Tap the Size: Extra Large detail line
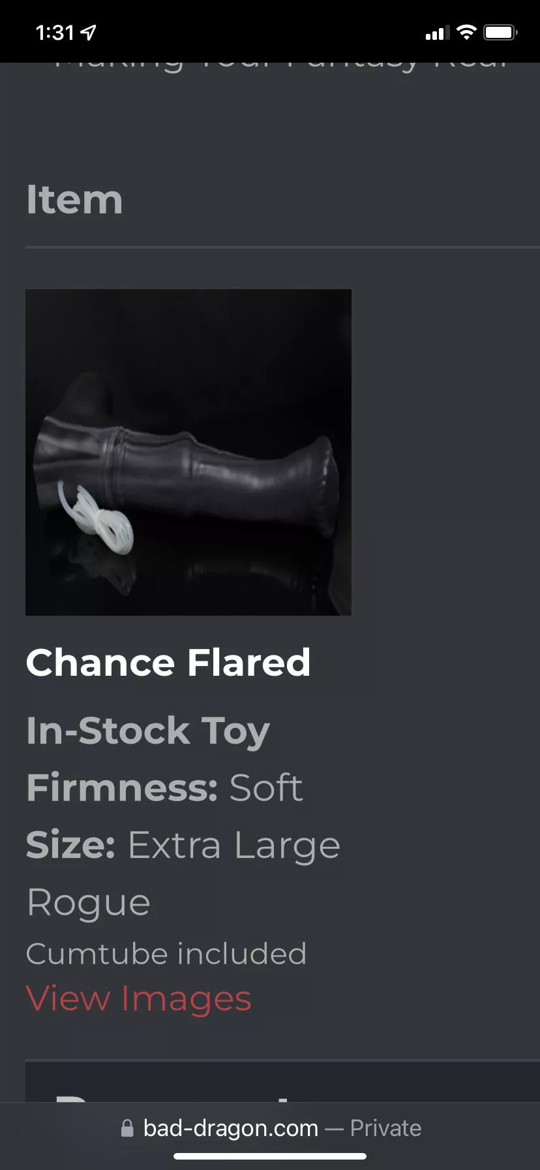Screen dimensions: 540x1170 pos(183,845)
